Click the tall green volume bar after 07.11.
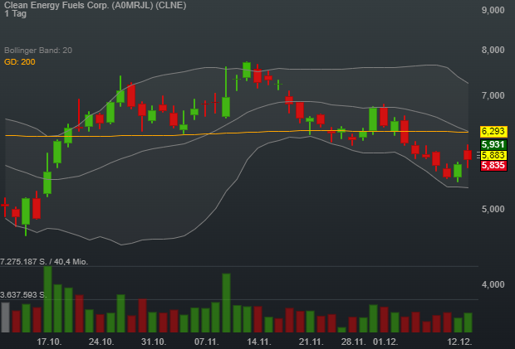The image size is (515, 349). pyautogui.click(x=226, y=303)
